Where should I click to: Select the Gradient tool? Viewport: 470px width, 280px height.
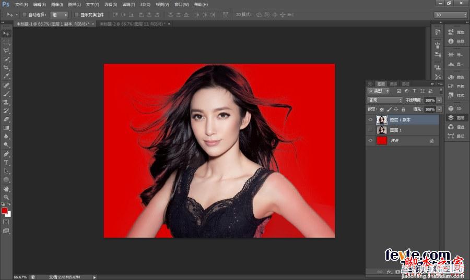(6, 128)
